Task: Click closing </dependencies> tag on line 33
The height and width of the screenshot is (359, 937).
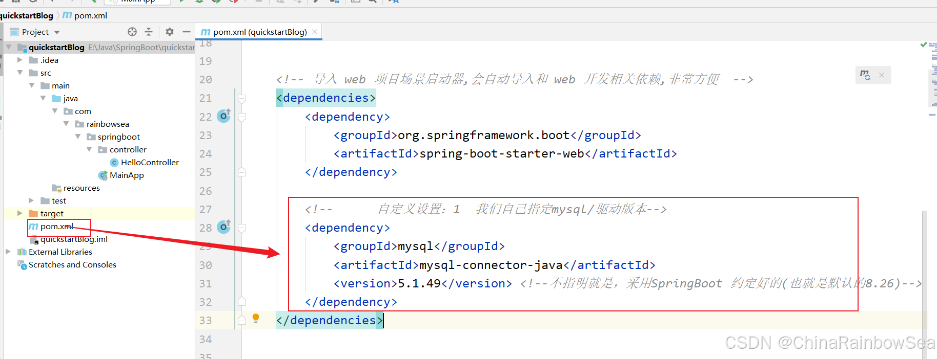Action: pyautogui.click(x=330, y=320)
